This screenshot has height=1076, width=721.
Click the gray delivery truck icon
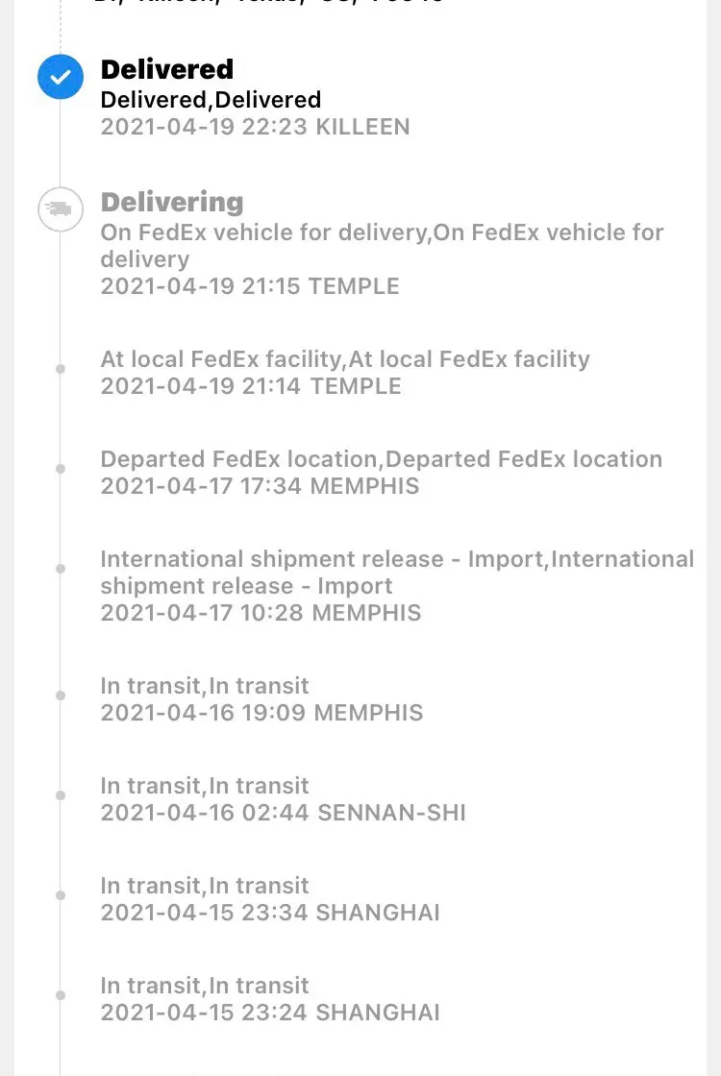[61, 208]
